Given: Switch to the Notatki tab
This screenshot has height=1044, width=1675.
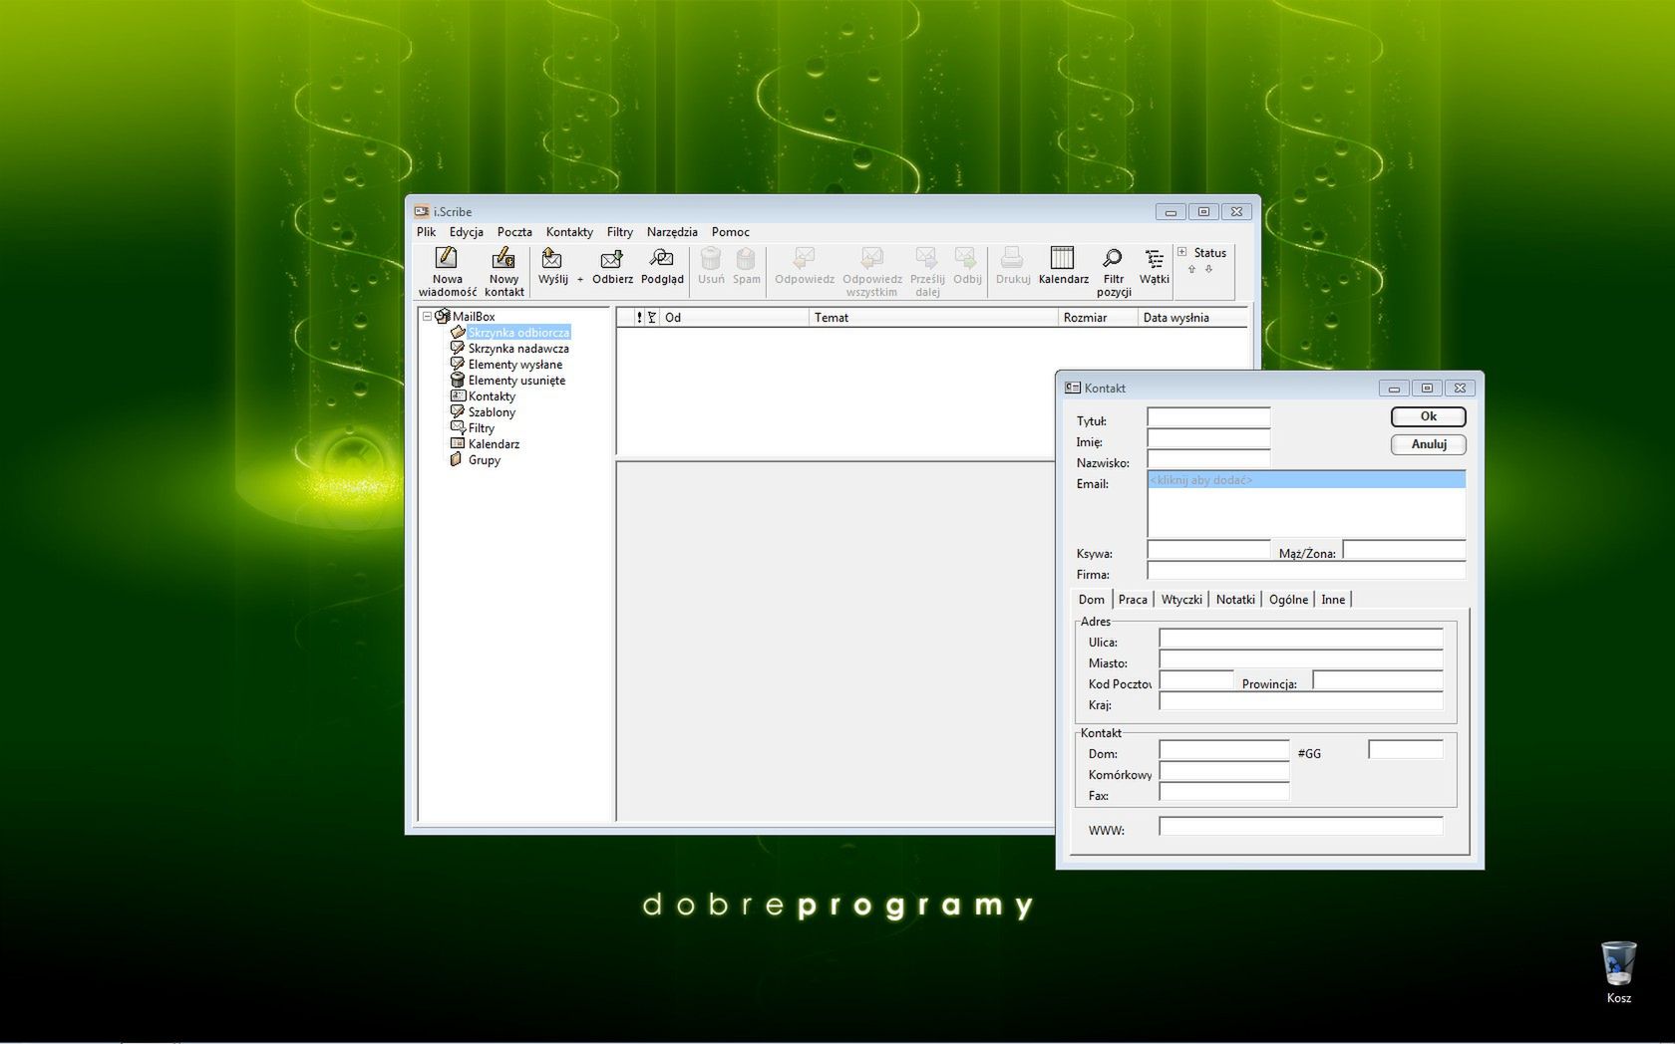Looking at the screenshot, I should pyautogui.click(x=1235, y=599).
